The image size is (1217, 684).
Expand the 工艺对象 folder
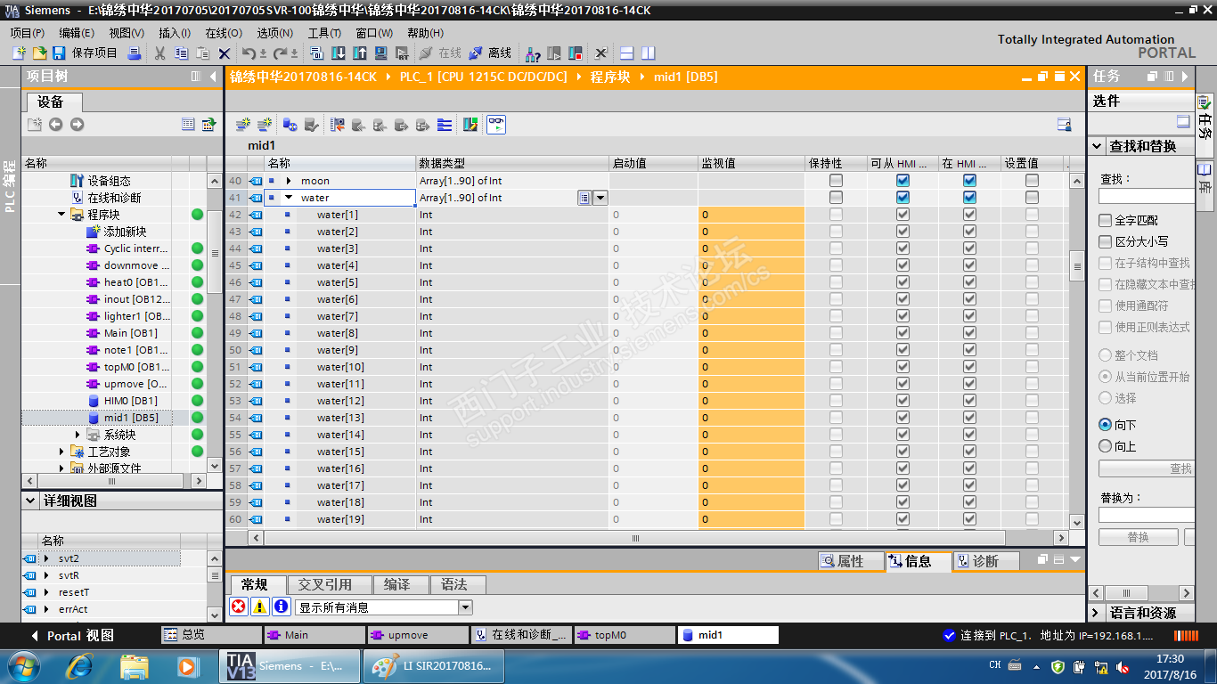pyautogui.click(x=61, y=452)
